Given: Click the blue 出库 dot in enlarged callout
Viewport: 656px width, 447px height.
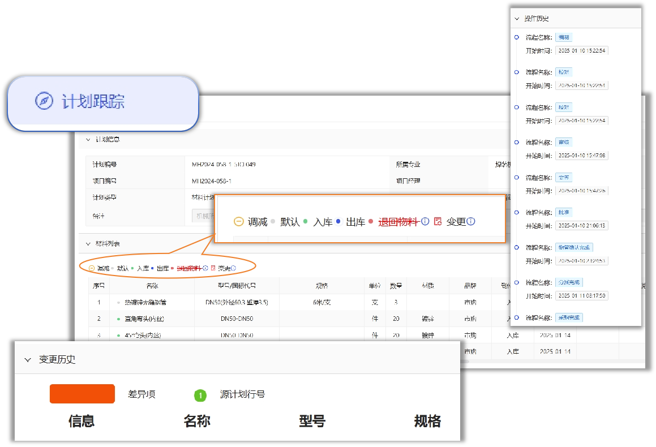Looking at the screenshot, I should pos(338,222).
